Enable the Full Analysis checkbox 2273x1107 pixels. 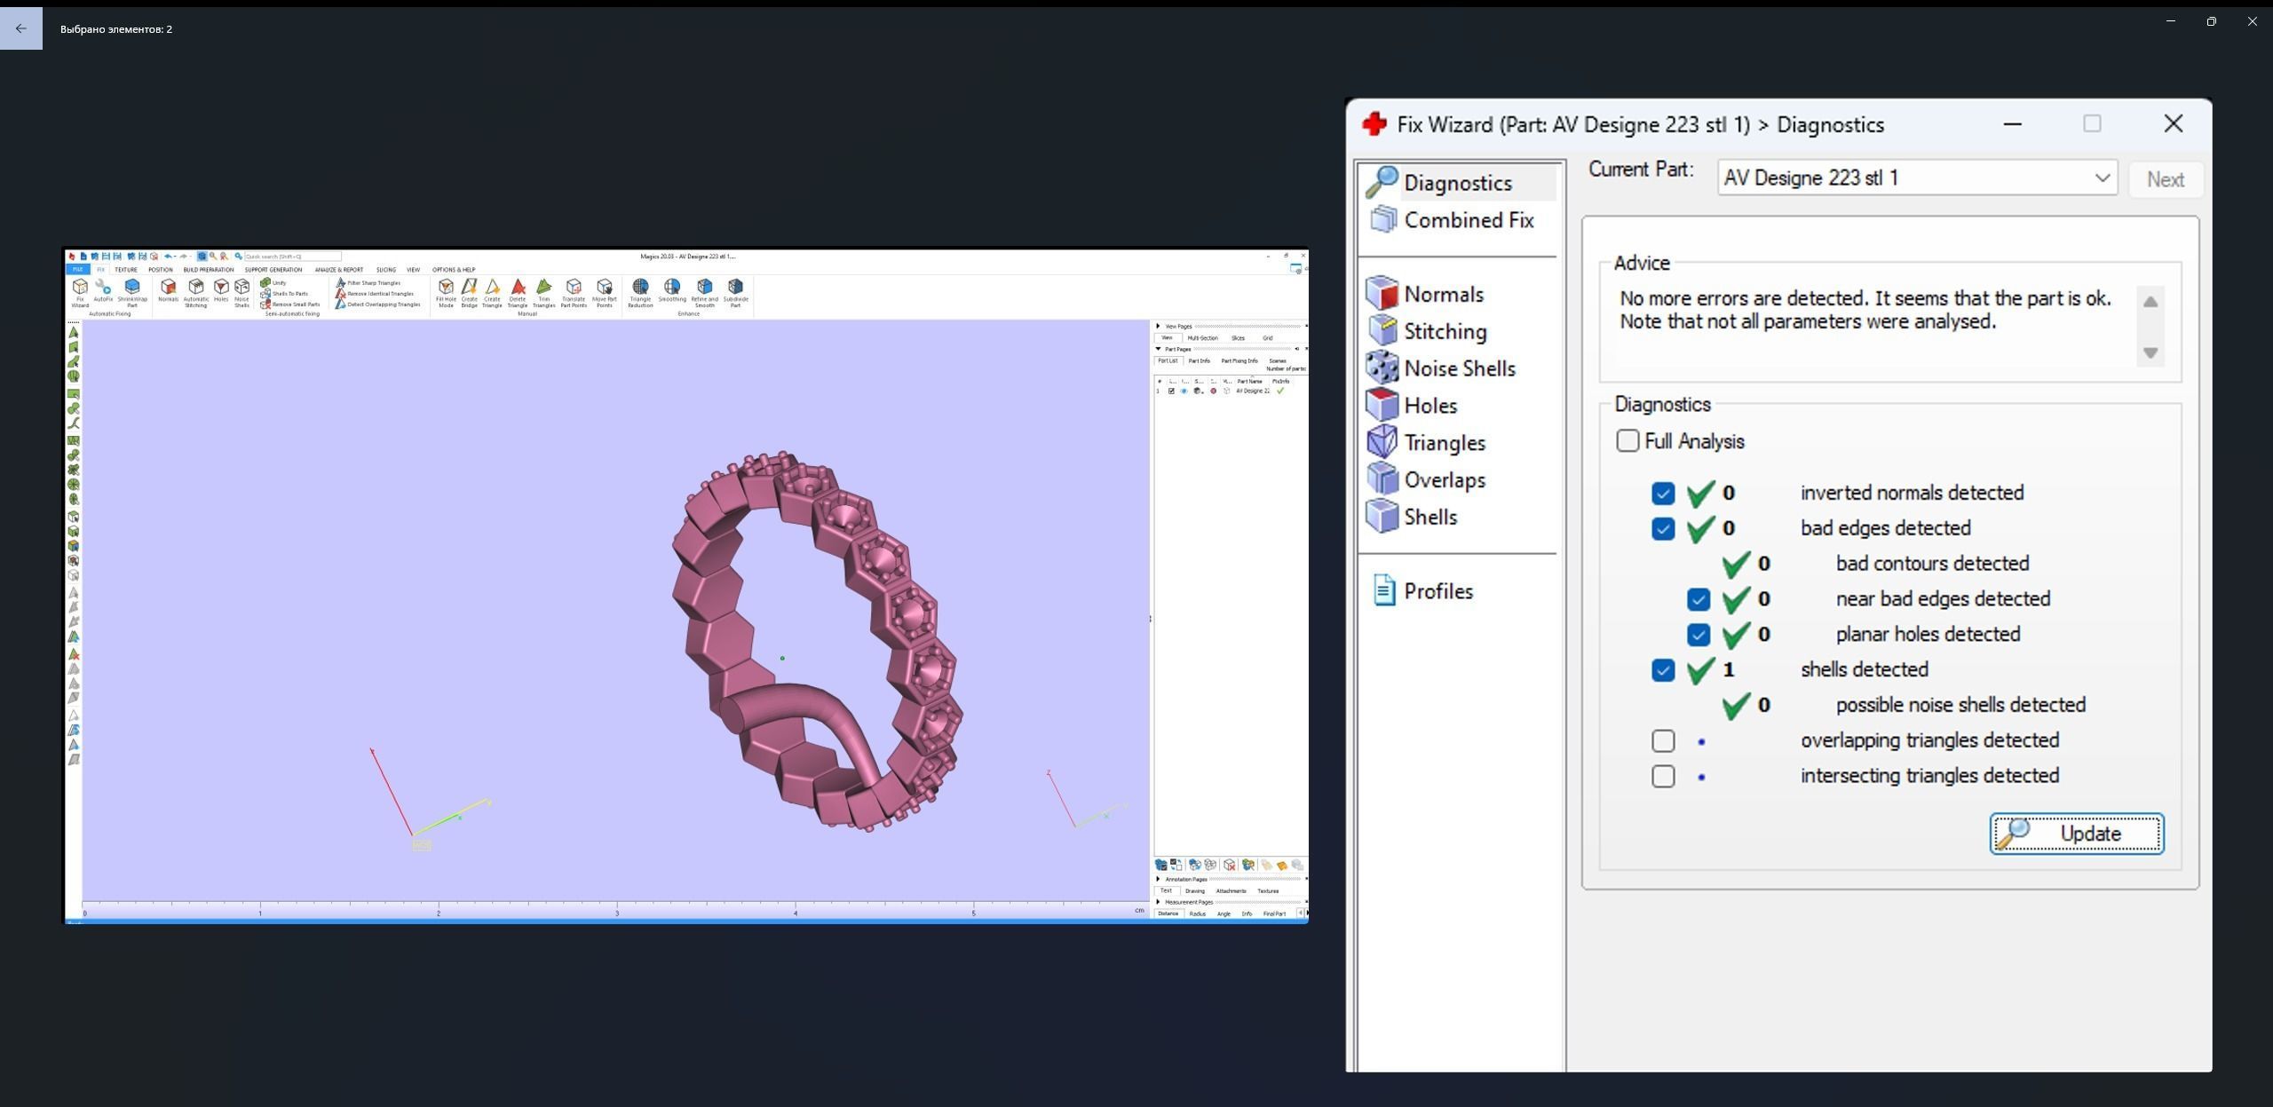click(x=1627, y=441)
